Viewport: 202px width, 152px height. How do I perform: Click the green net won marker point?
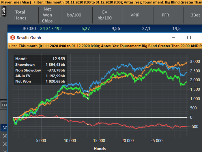[88, 98]
